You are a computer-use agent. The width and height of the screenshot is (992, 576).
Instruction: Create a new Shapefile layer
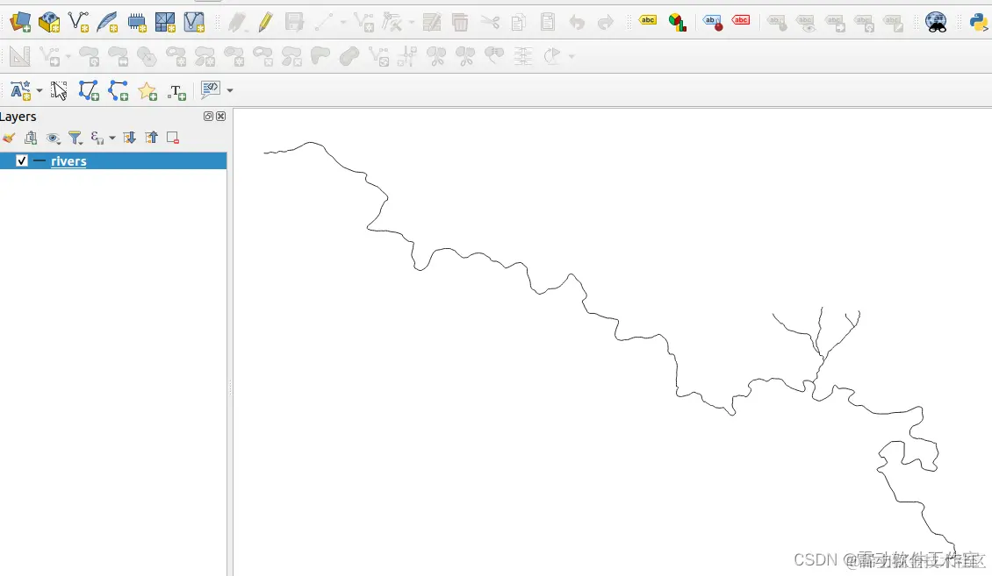(x=78, y=22)
